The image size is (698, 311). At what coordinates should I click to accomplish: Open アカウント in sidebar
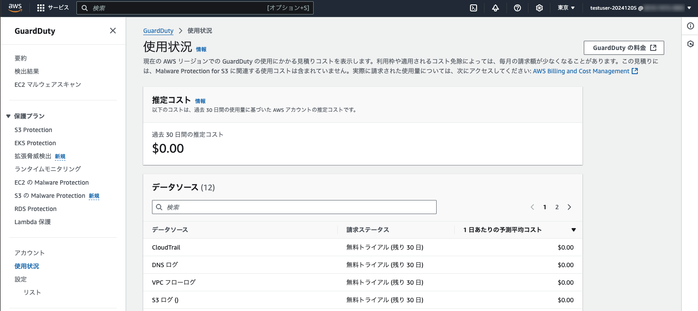[x=29, y=253]
